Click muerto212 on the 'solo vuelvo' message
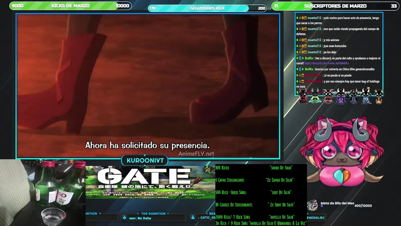The height and width of the screenshot is (226, 401). coord(314,18)
